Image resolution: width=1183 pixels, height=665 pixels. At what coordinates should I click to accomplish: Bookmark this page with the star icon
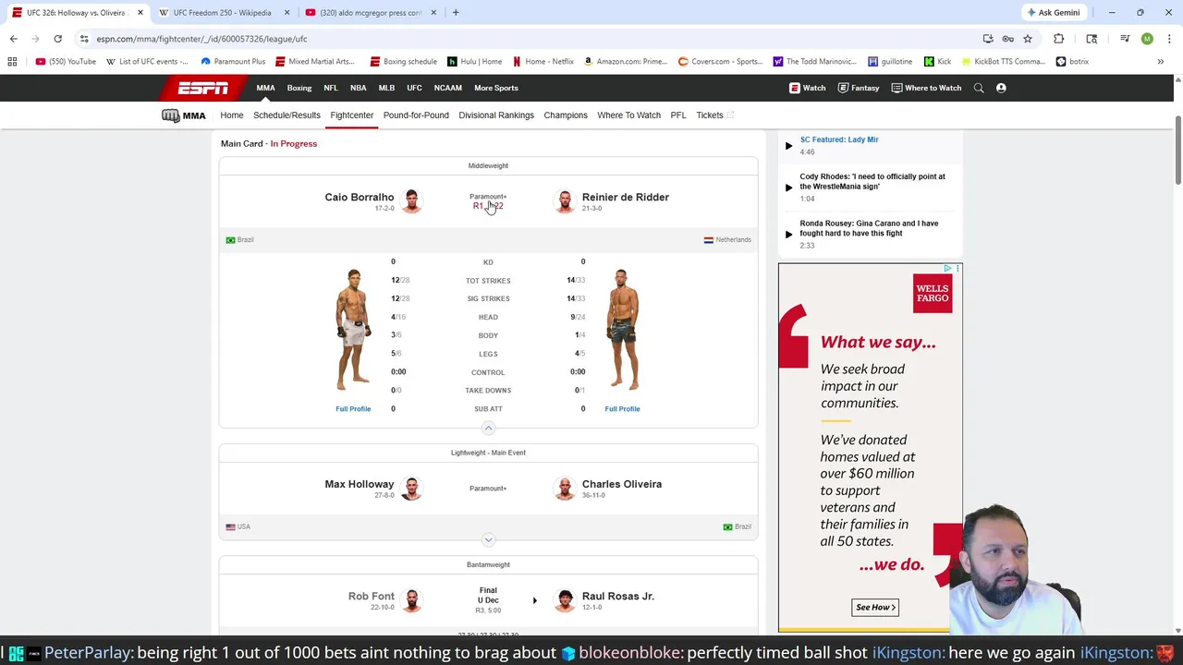(x=1028, y=39)
